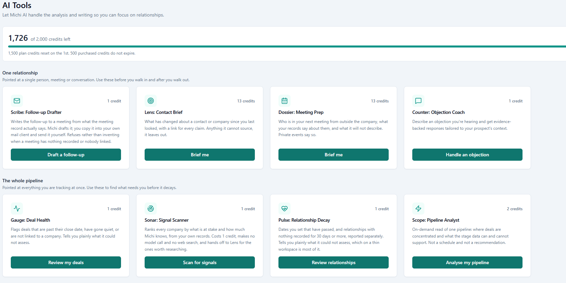Click the 'The whole pipeline' section heading
566x283 pixels.
click(23, 181)
